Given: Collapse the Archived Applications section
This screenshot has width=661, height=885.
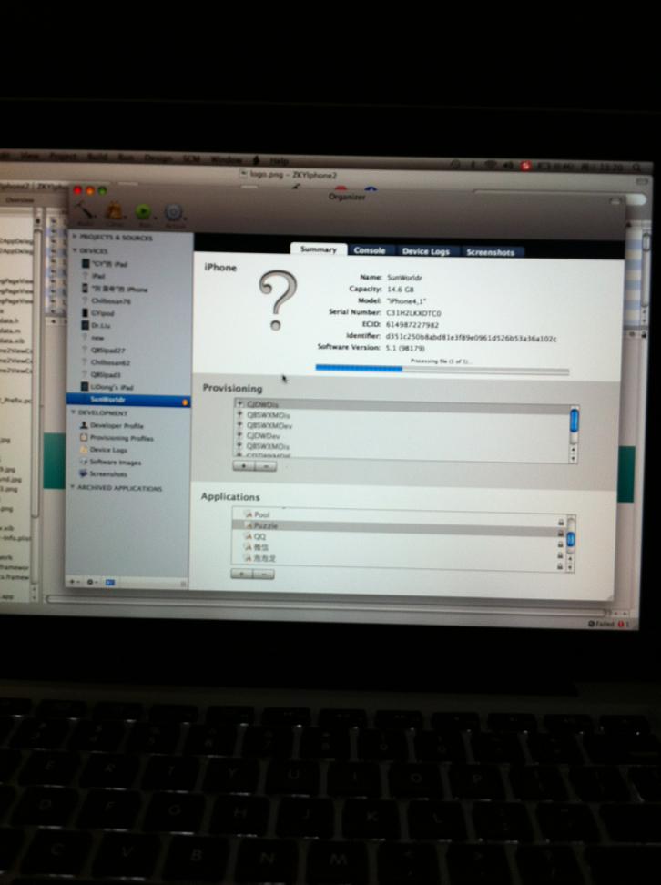Looking at the screenshot, I should click(72, 489).
